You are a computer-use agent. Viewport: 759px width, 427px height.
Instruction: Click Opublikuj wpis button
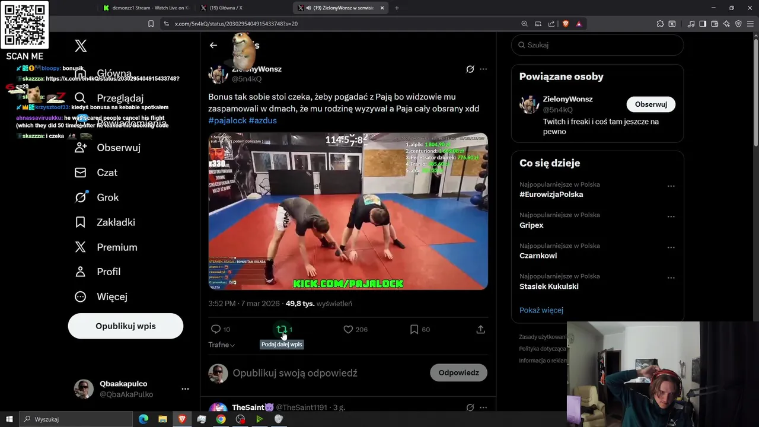(x=126, y=326)
